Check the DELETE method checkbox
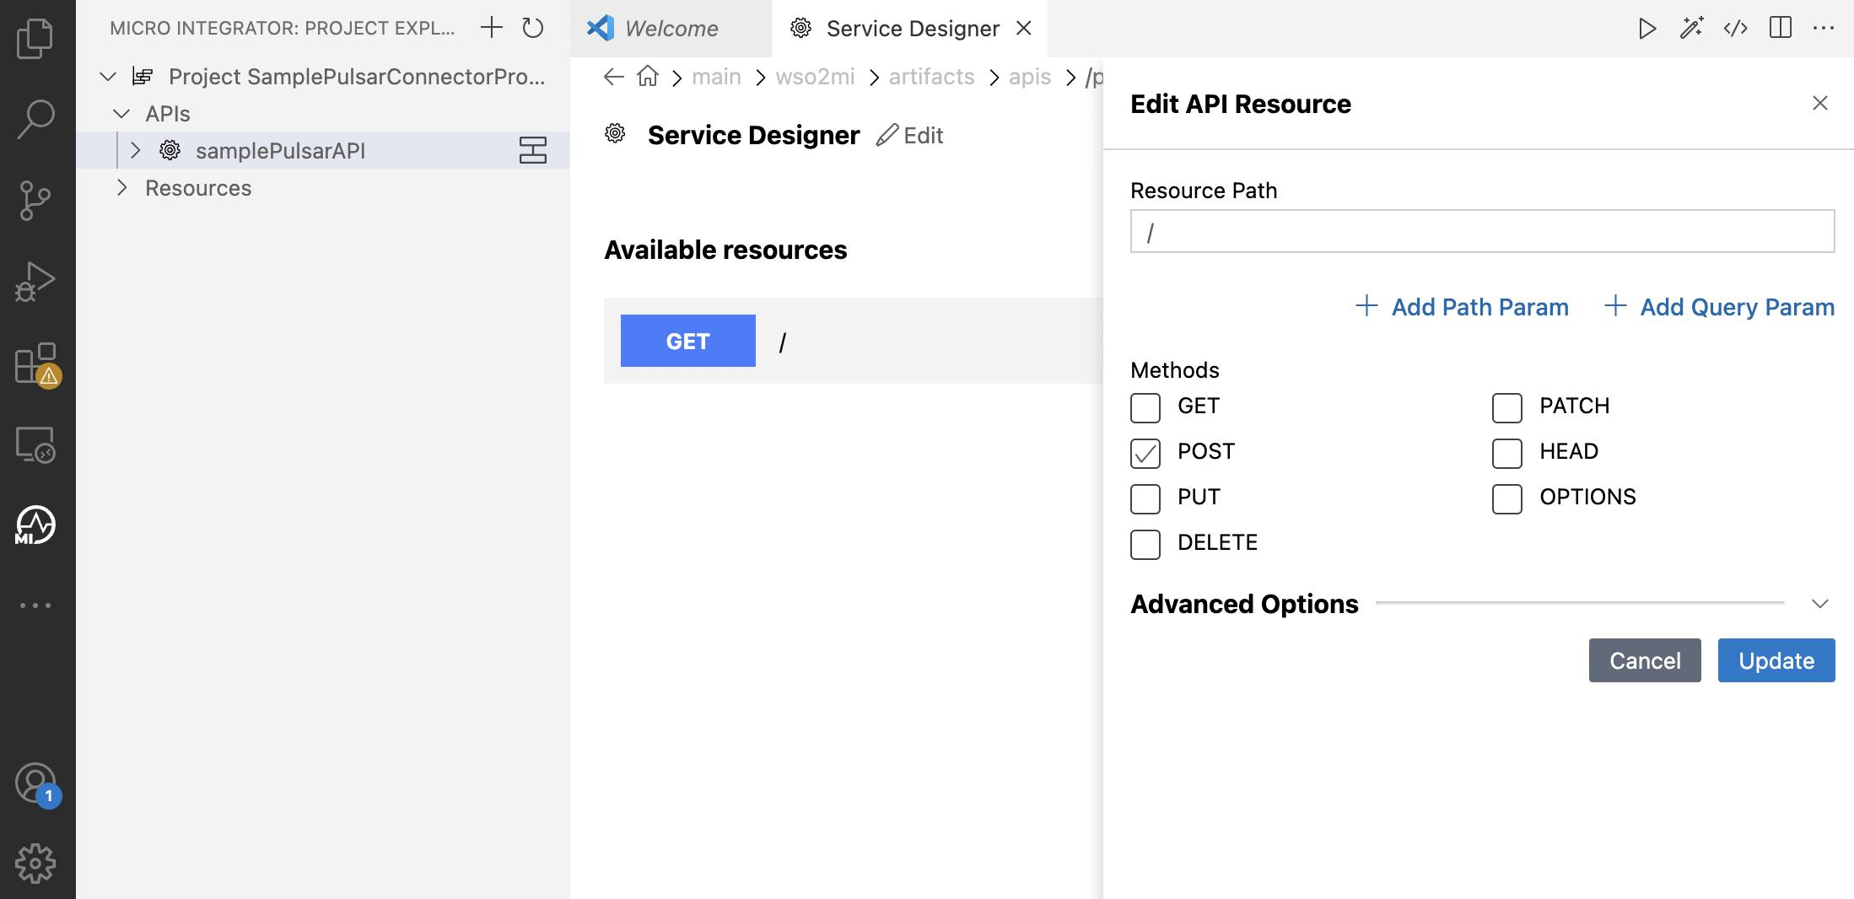Screen dimensions: 1854x899 tap(1145, 544)
